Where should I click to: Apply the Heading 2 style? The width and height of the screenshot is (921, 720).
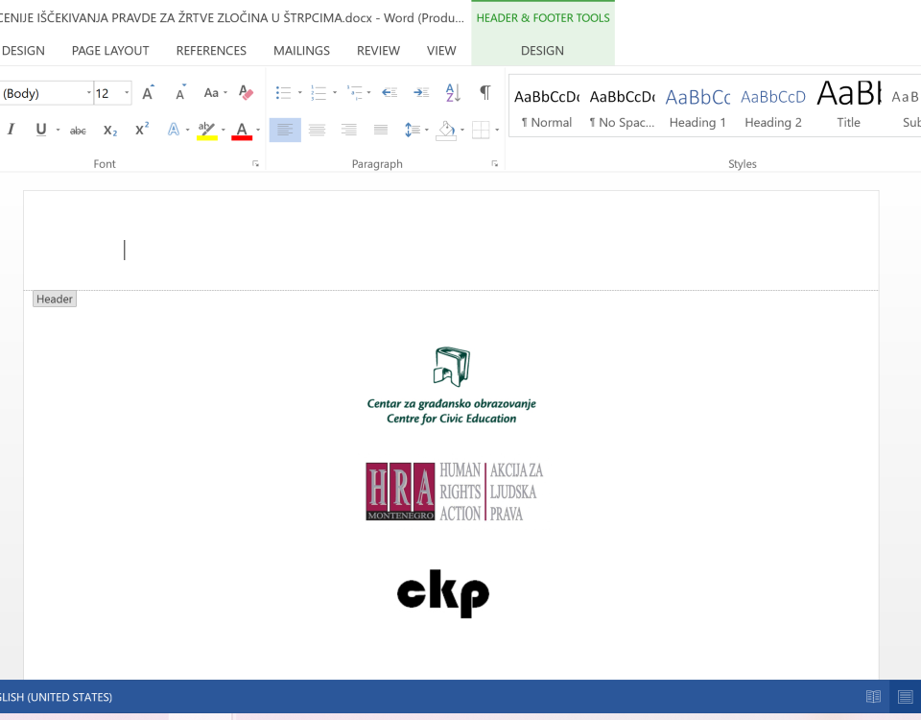coord(773,106)
